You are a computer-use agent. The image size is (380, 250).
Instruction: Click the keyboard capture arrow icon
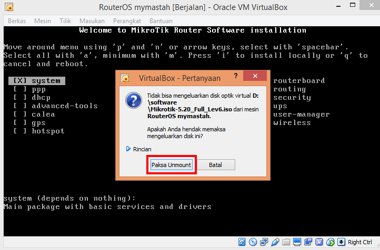pos(341,242)
